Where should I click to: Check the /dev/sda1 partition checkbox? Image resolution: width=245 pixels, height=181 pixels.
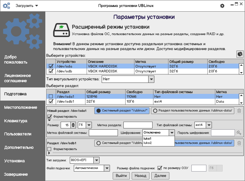coord(51,96)
